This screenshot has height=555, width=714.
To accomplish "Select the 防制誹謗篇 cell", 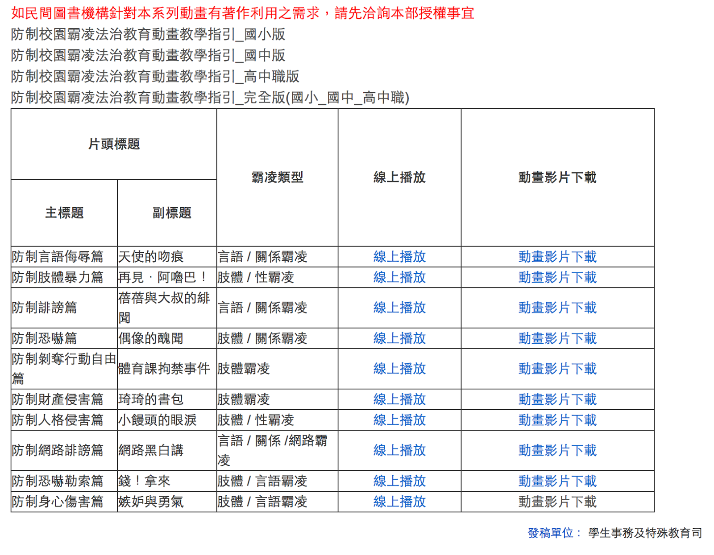I will coord(64,308).
